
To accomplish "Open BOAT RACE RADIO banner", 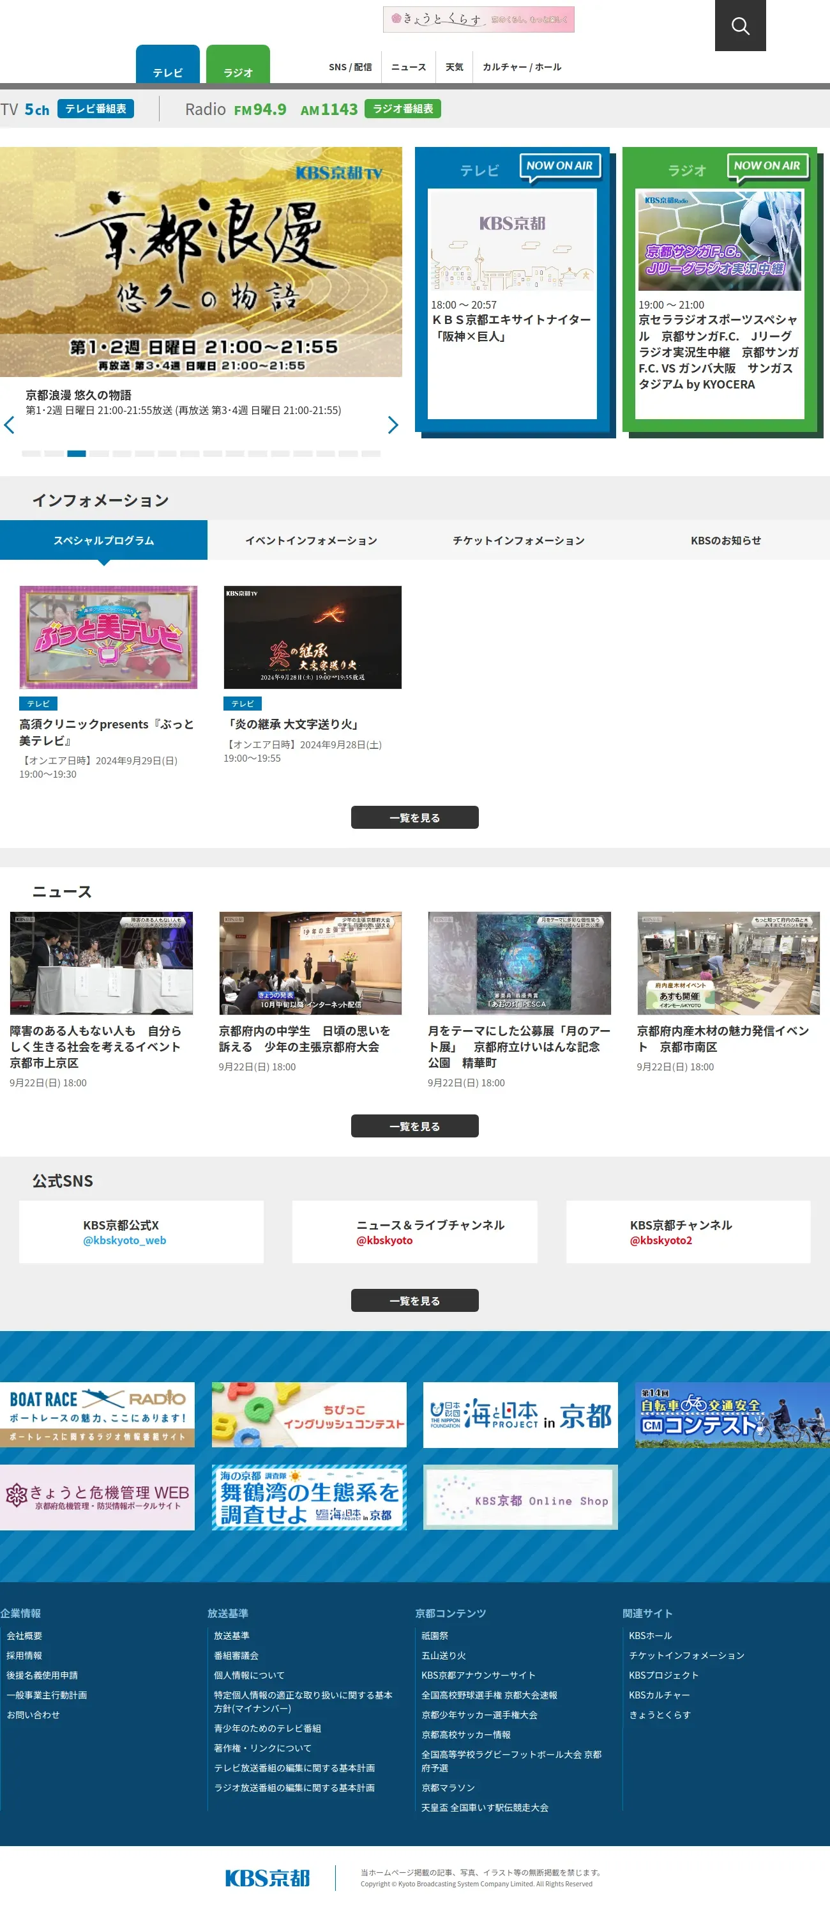I will pos(97,1415).
